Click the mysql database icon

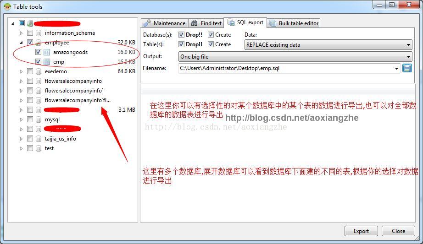pyautogui.click(x=39, y=119)
